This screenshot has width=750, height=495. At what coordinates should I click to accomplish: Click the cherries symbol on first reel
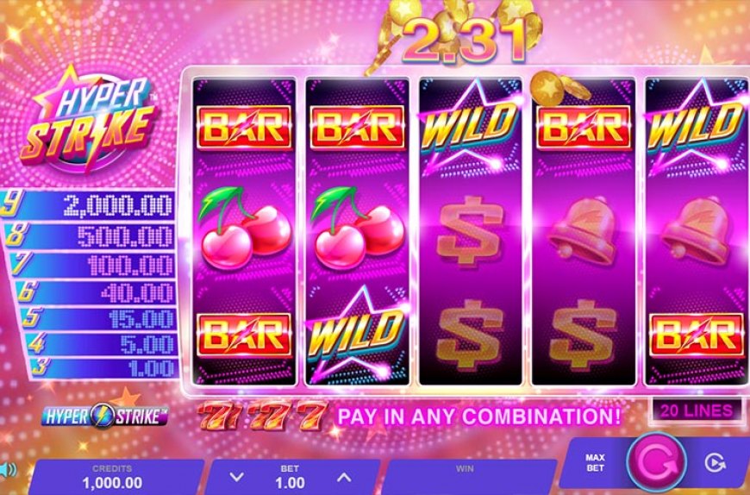(x=245, y=227)
